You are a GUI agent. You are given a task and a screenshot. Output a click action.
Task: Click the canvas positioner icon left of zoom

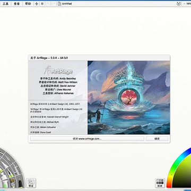[179, 4]
